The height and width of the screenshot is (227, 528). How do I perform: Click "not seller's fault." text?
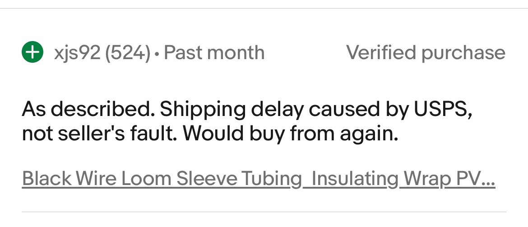(x=100, y=134)
